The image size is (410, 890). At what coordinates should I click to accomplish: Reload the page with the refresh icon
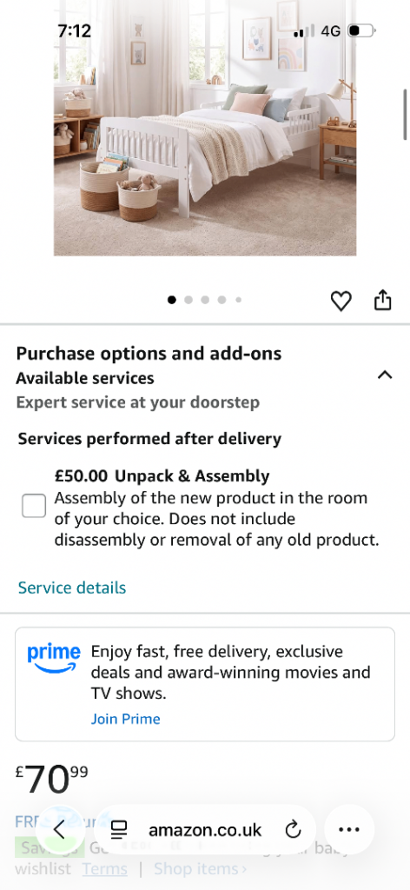pyautogui.click(x=293, y=830)
